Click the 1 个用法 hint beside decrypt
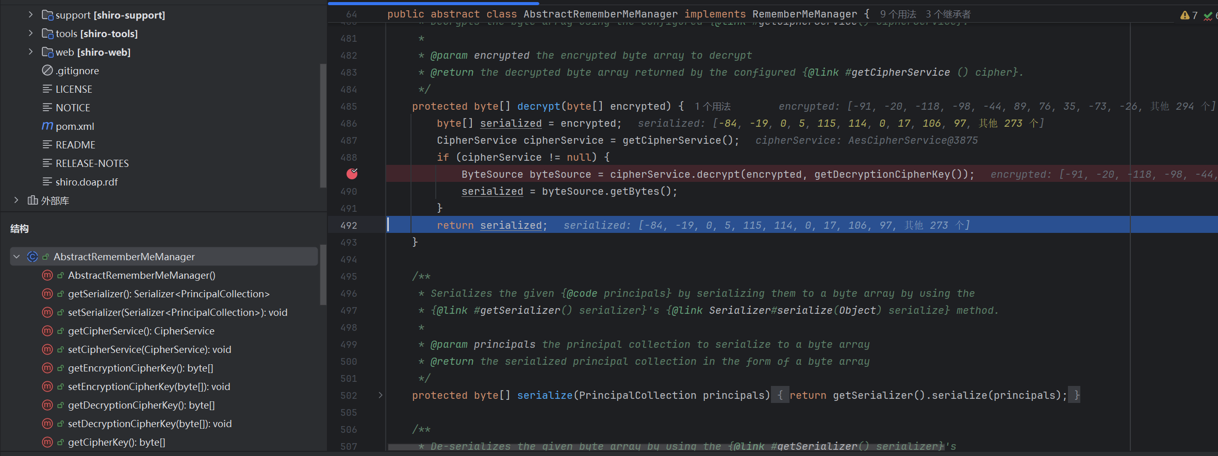The width and height of the screenshot is (1218, 456). coord(712,107)
